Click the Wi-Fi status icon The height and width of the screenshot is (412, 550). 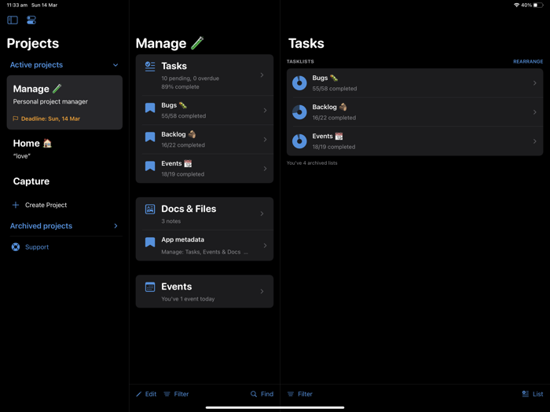click(x=516, y=5)
